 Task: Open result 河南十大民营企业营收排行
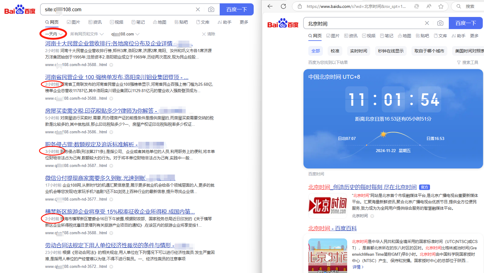119,44
